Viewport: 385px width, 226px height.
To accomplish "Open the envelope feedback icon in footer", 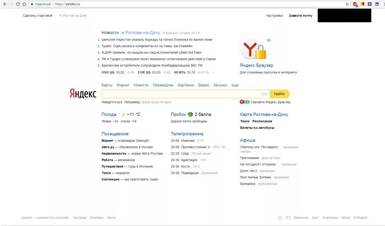I will coord(288,218).
